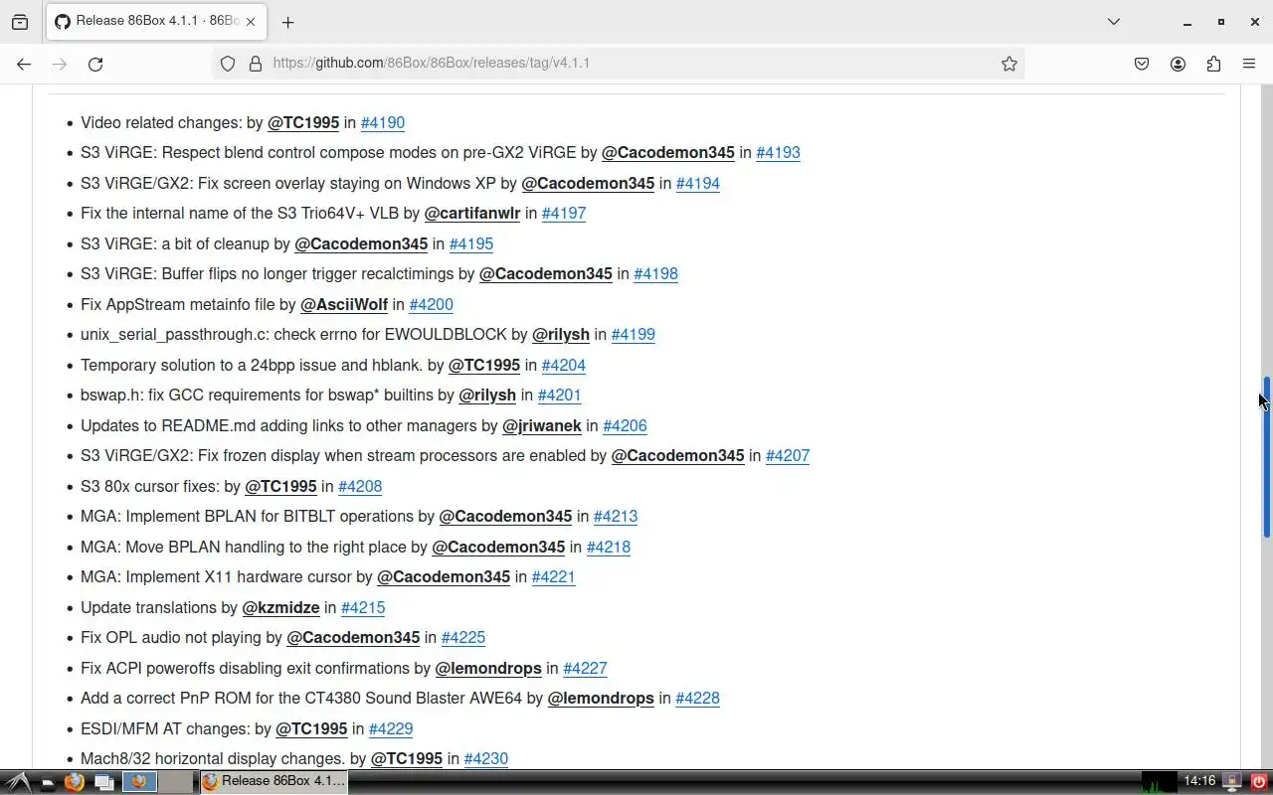This screenshot has width=1273, height=795.
Task: Open pull request #4221 link
Action: point(554,576)
